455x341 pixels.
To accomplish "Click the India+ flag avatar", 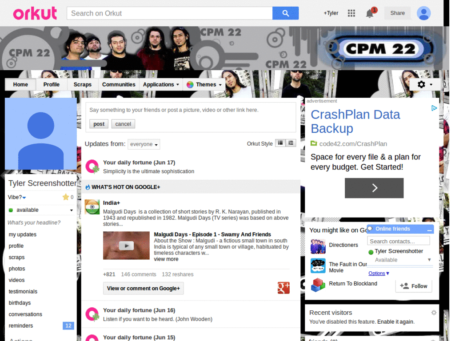I will click(92, 207).
